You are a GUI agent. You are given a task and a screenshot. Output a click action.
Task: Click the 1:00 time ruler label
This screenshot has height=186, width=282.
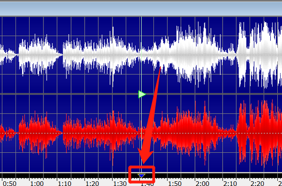(37, 184)
